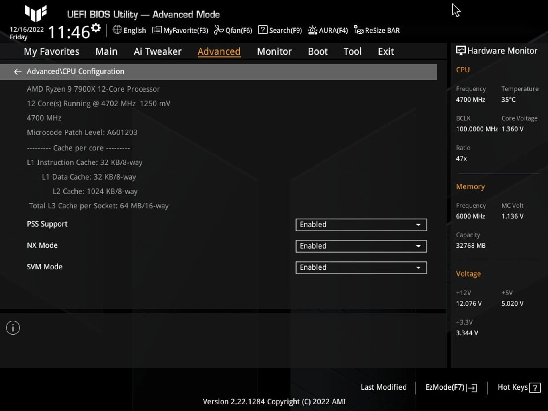Click the 12 Core(s) Running @ 4702 MHz line
This screenshot has width=548, height=411.
click(98, 104)
